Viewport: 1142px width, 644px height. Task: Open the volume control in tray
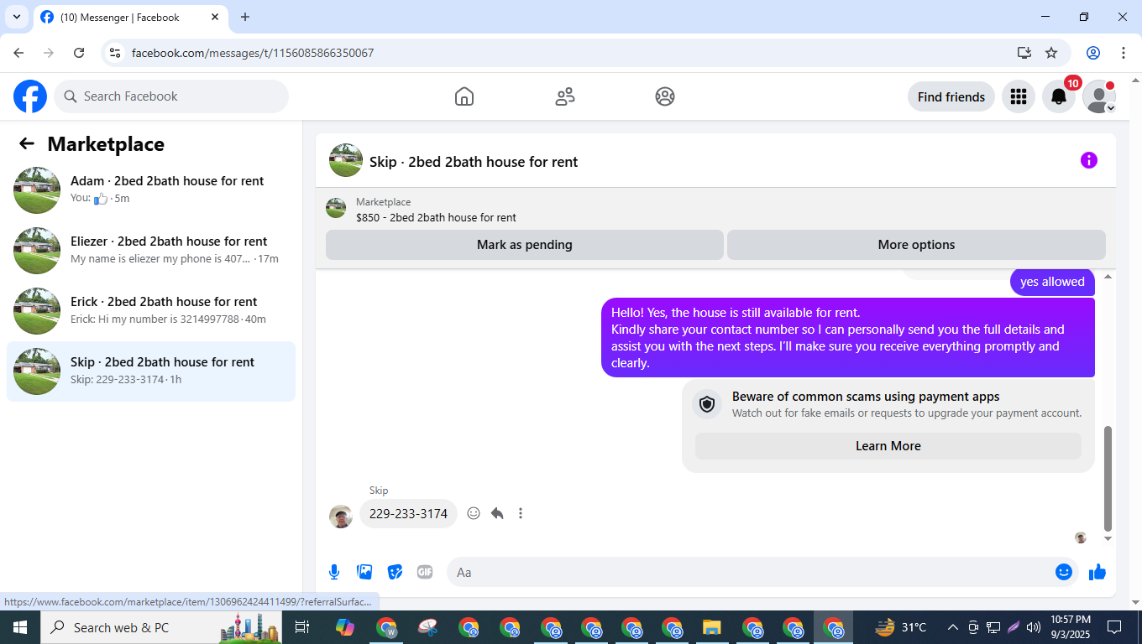click(x=1034, y=627)
